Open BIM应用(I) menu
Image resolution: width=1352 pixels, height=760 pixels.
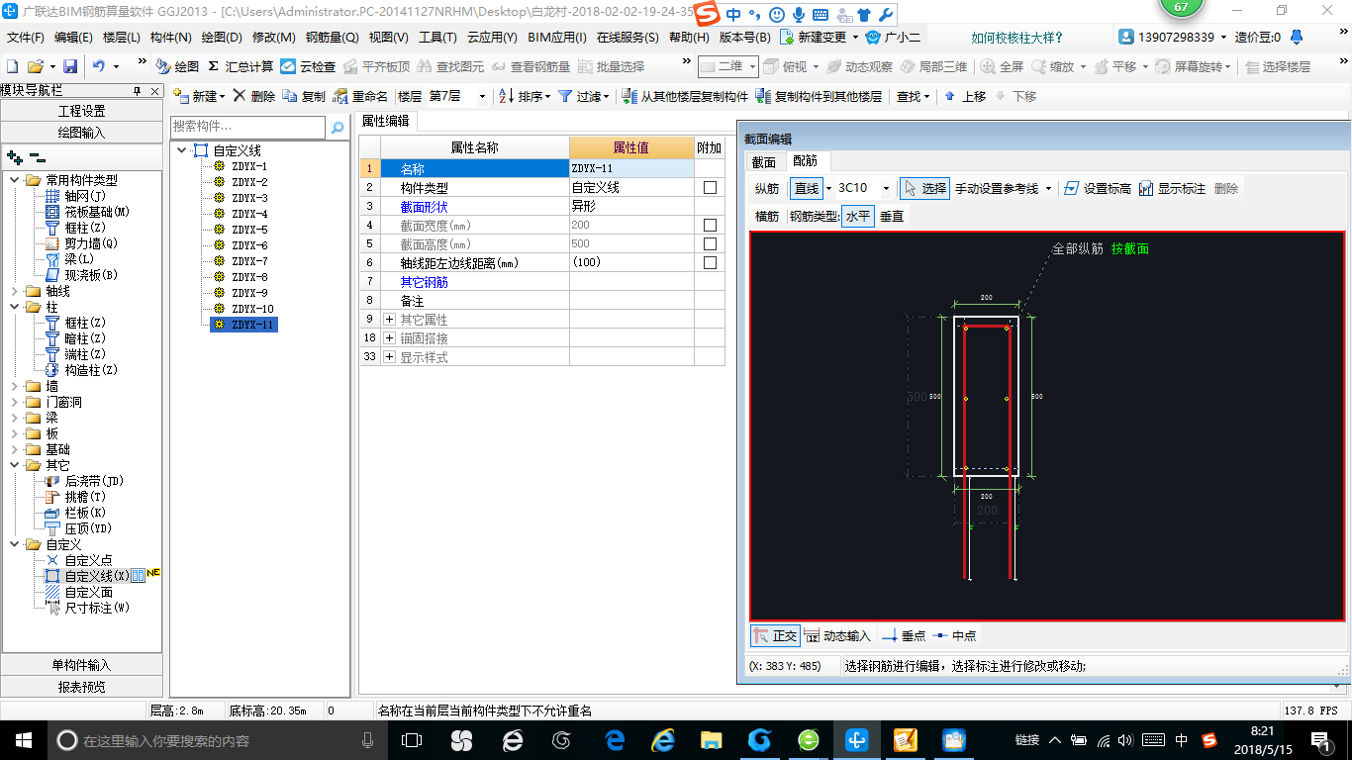coord(557,38)
